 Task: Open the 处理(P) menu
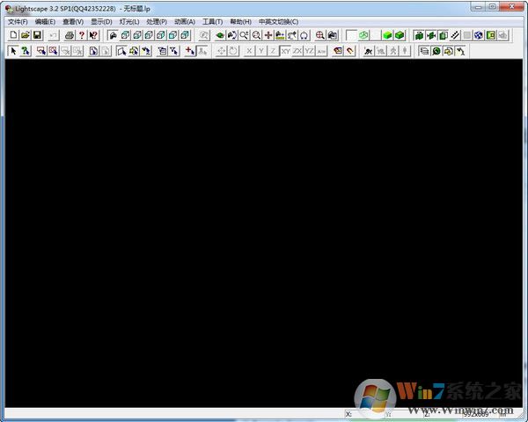coord(157,21)
